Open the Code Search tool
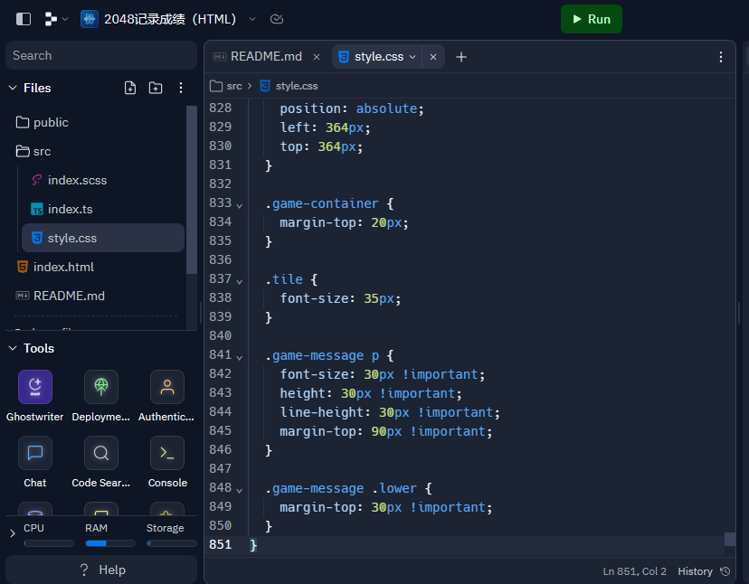749x584 pixels. (100, 453)
